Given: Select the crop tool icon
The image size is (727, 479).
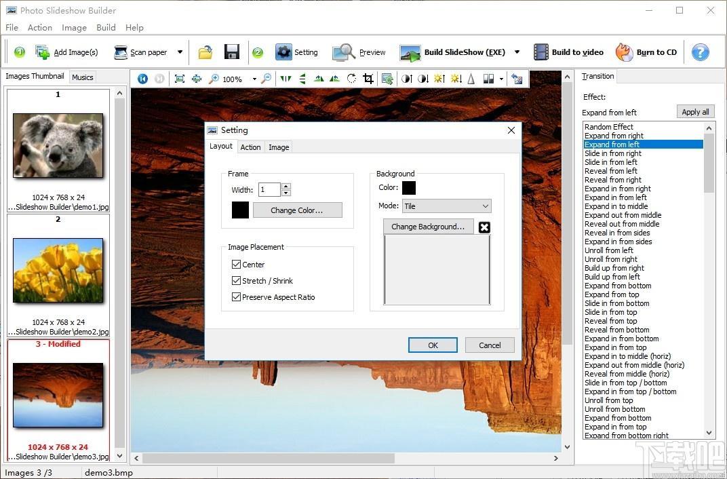Looking at the screenshot, I should [x=368, y=79].
